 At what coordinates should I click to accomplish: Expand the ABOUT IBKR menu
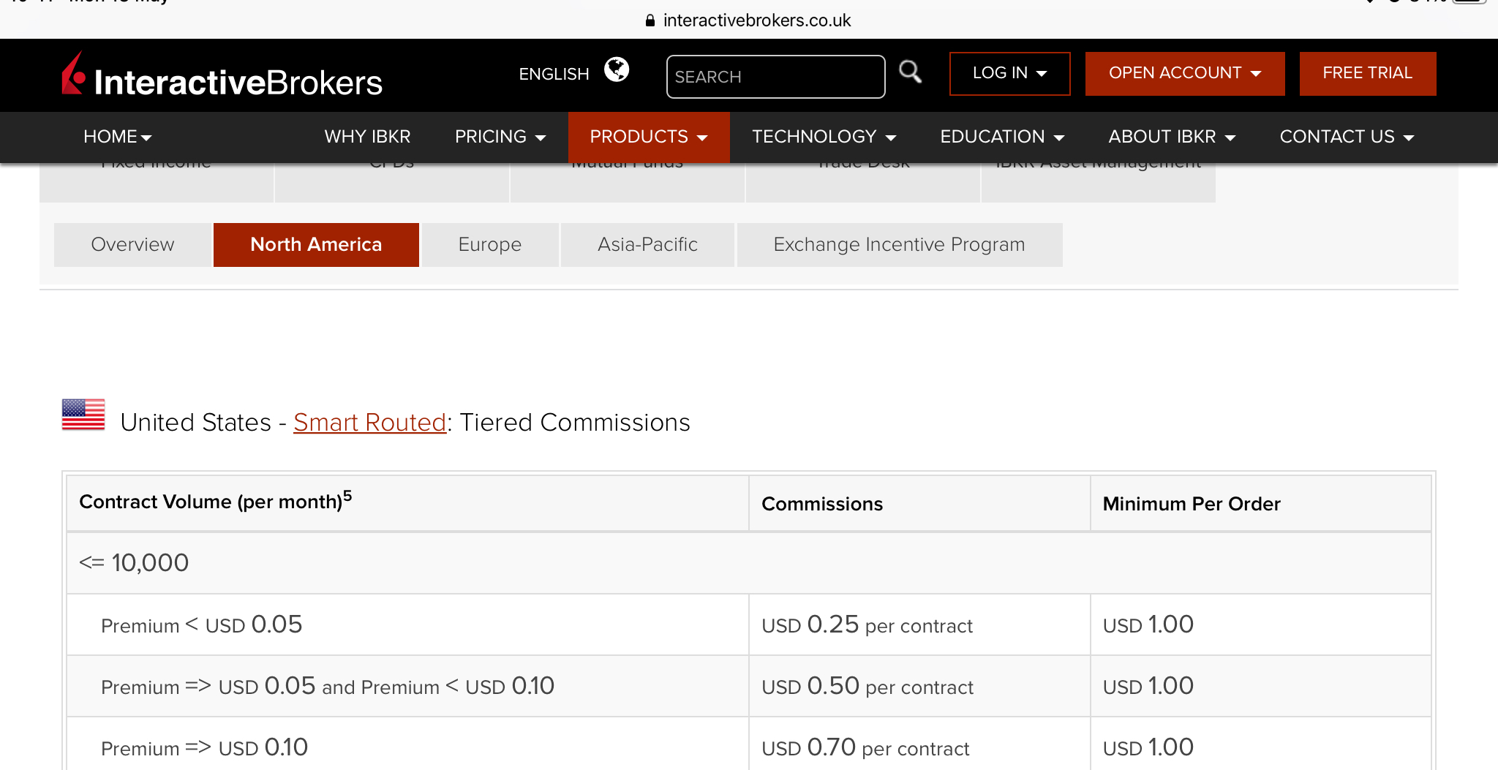tap(1172, 137)
